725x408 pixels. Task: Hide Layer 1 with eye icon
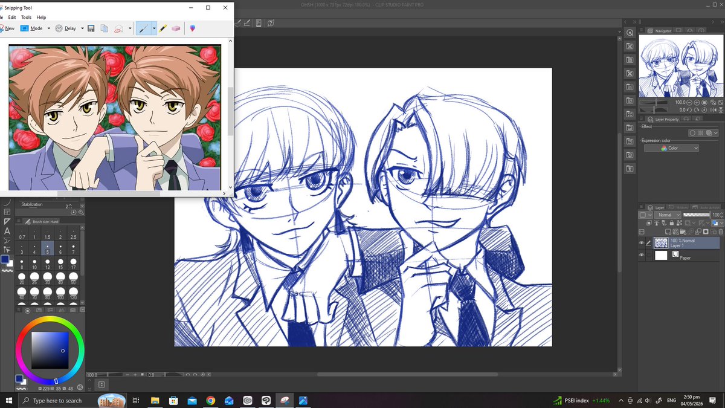tap(642, 243)
